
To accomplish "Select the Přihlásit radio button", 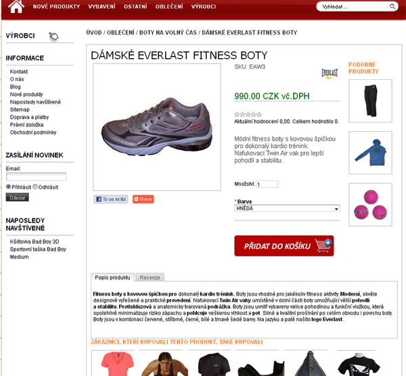I will [x=8, y=187].
